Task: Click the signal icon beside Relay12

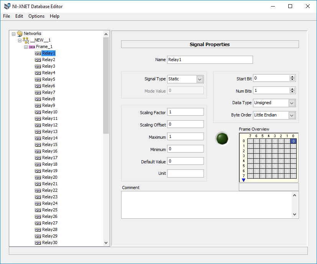Action: 38,125
